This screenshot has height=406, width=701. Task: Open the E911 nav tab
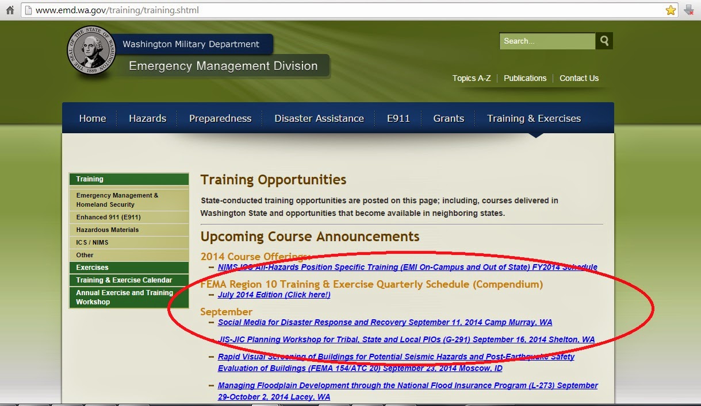pos(399,118)
